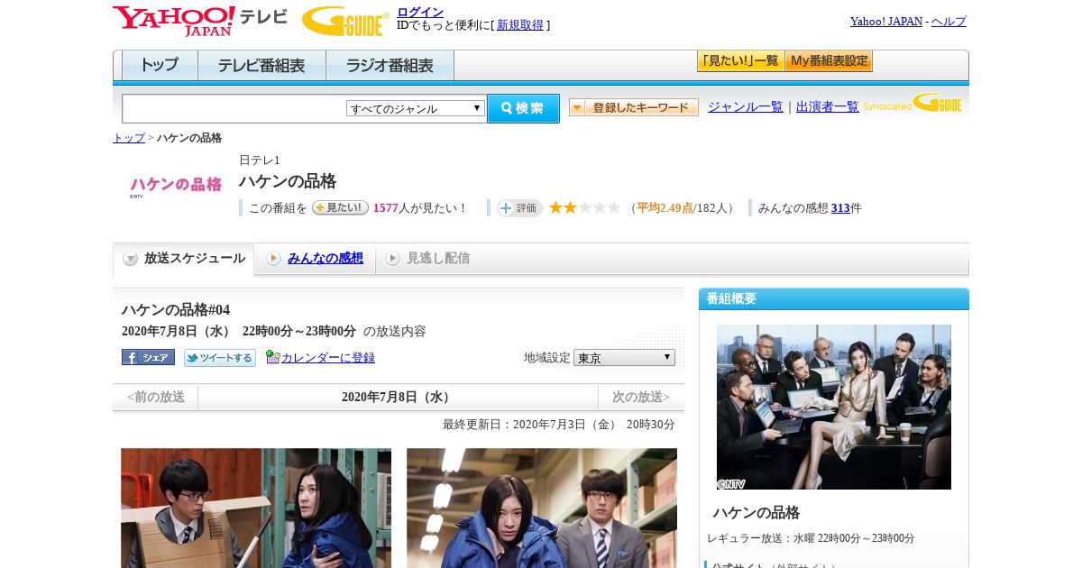Click the calendar icon for registration
Screen dimensions: 1082x568
[x=273, y=357]
